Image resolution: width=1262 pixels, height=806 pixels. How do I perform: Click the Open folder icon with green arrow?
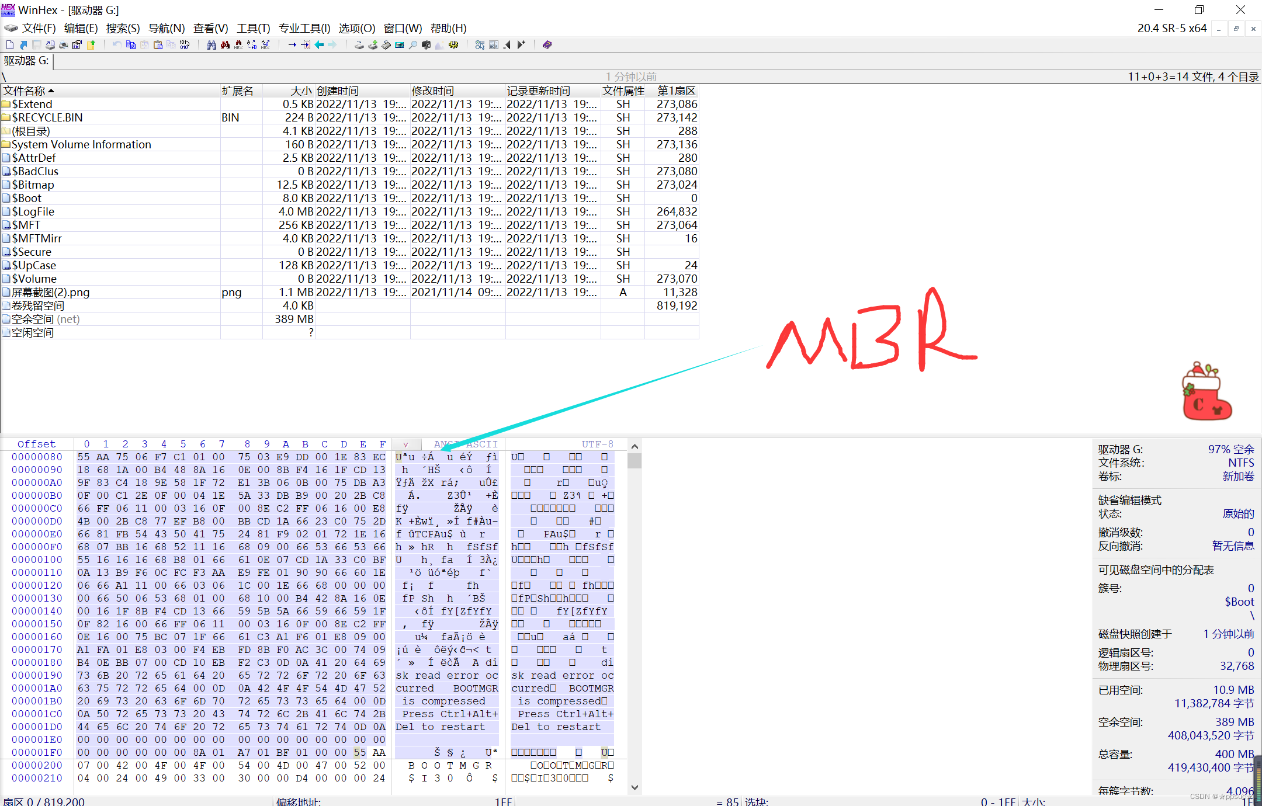pyautogui.click(x=91, y=45)
